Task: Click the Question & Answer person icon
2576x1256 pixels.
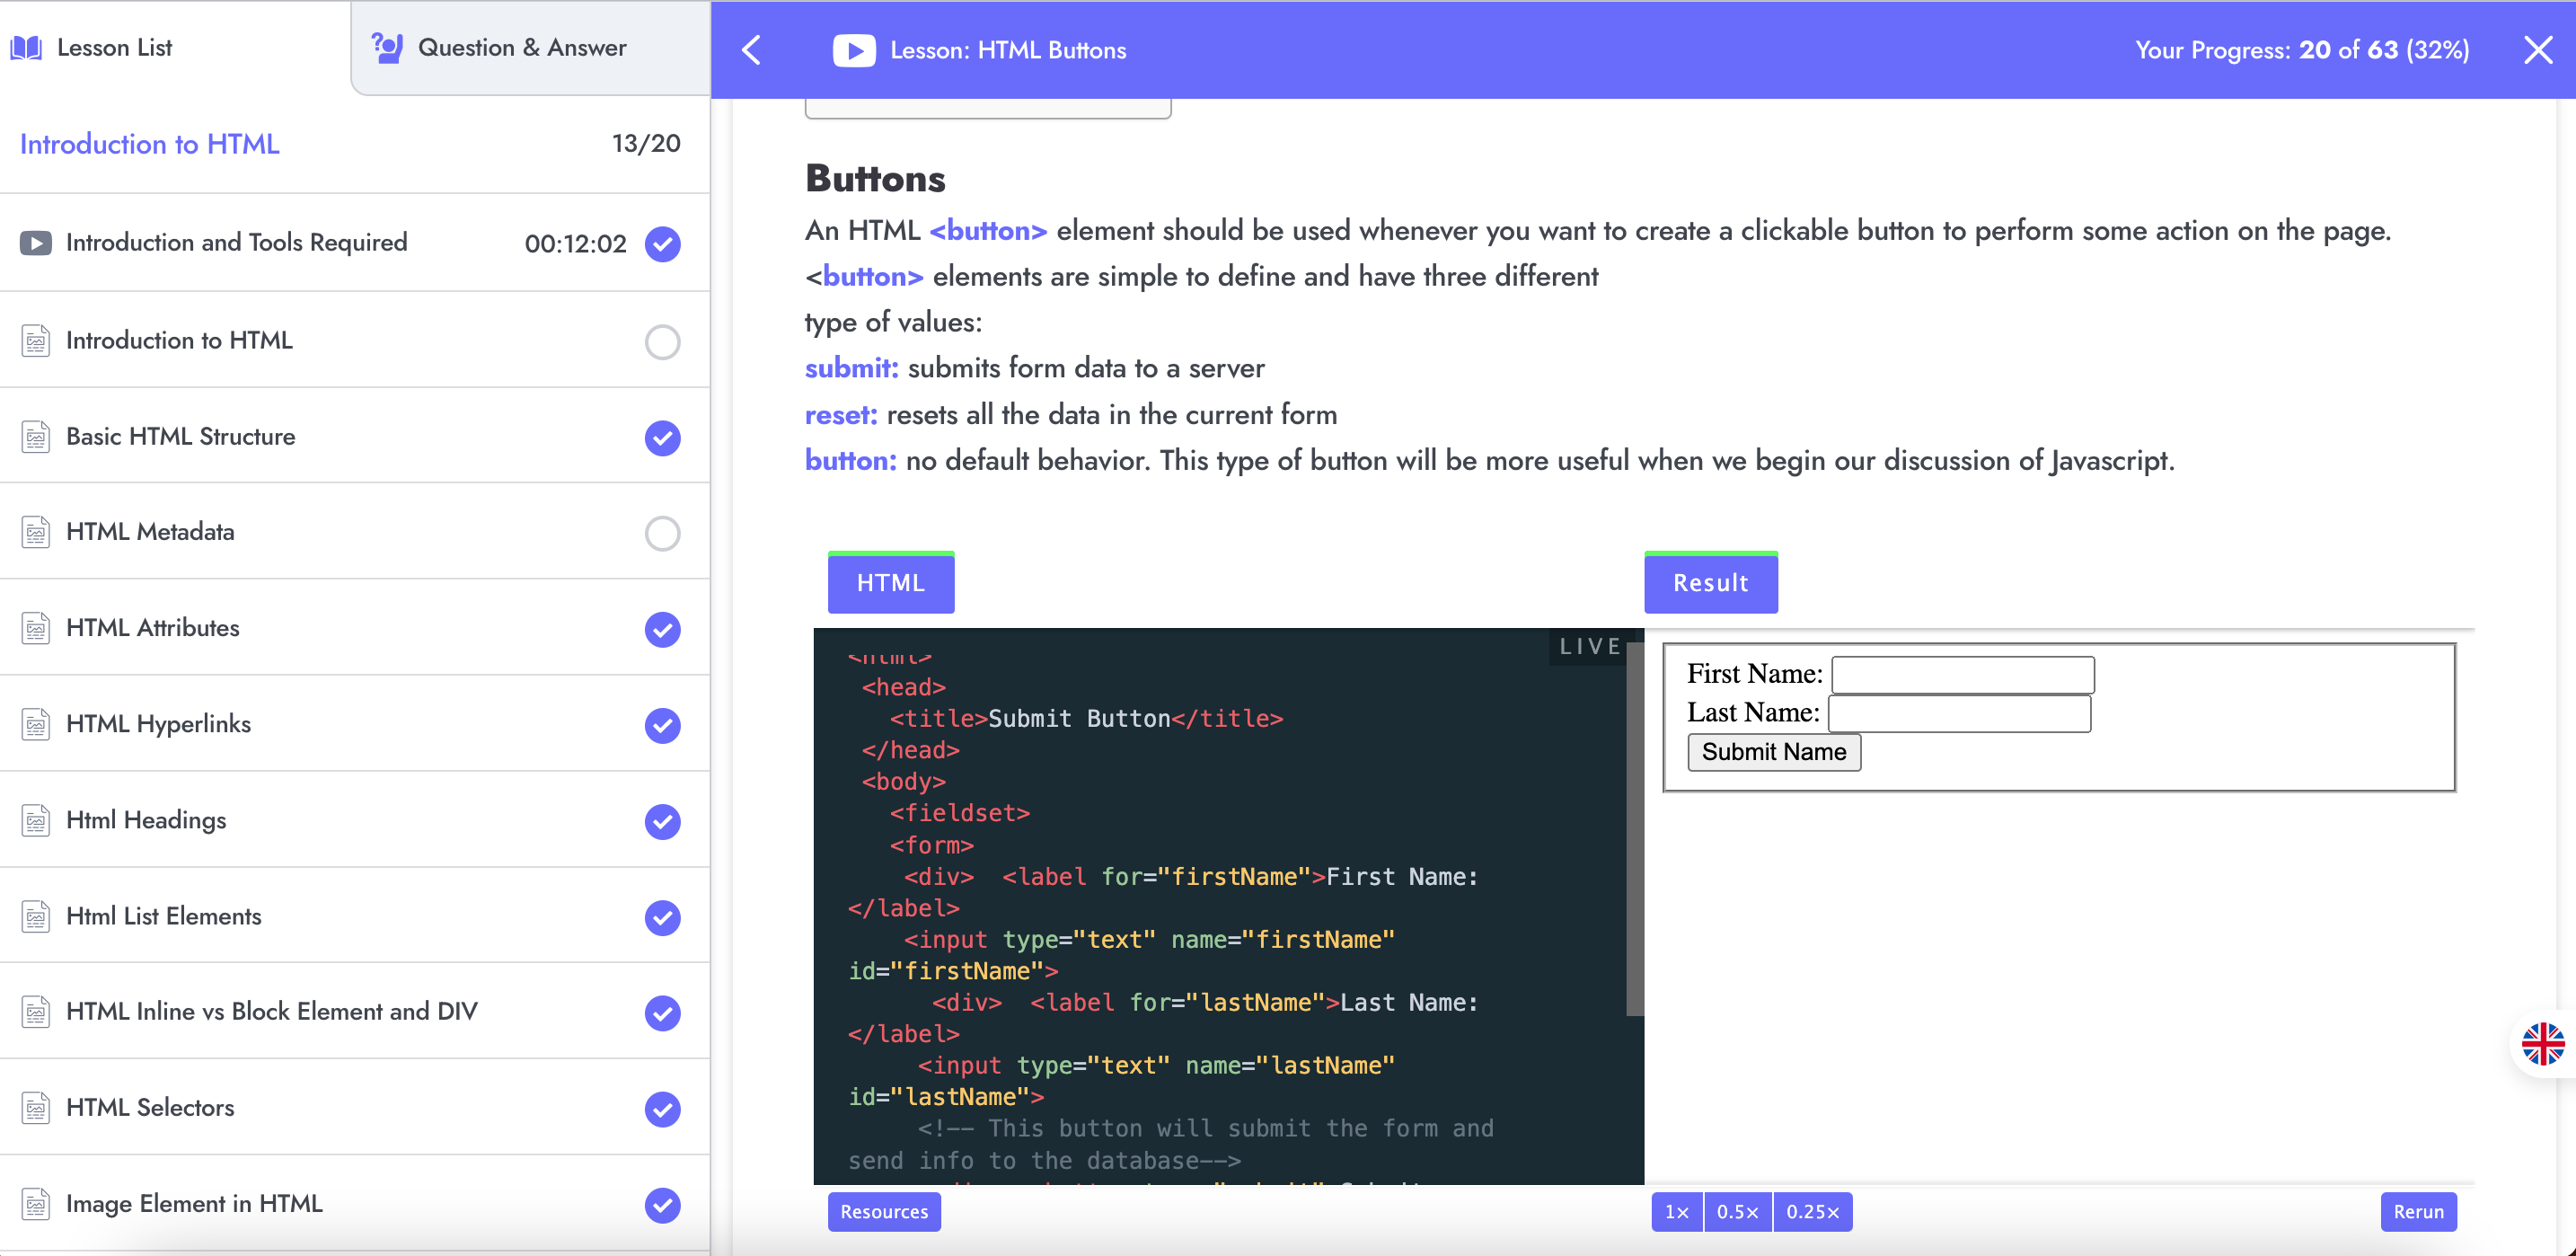Action: point(386,47)
